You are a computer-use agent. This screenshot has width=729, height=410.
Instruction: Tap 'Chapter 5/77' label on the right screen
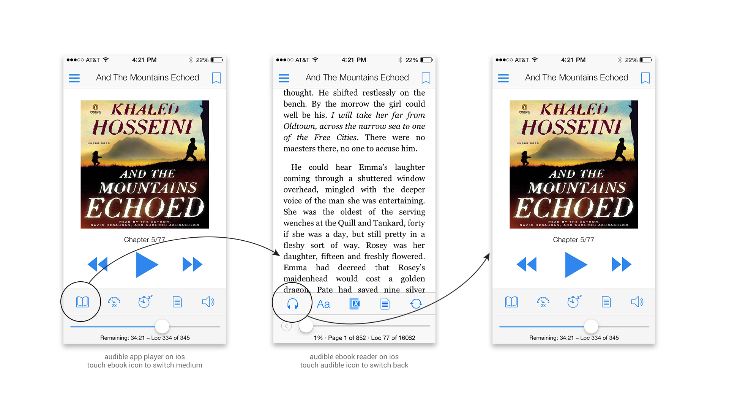(x=574, y=240)
